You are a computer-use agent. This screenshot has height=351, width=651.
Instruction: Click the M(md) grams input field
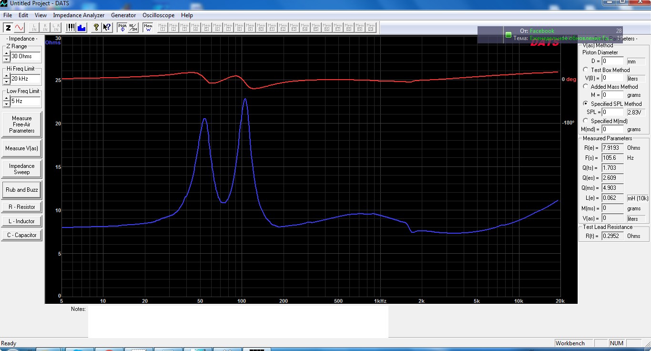point(612,129)
